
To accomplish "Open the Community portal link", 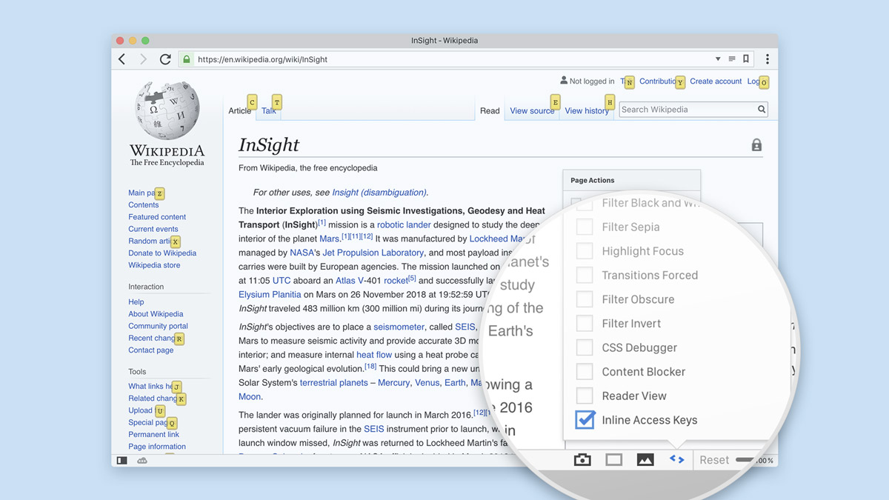I will click(158, 326).
